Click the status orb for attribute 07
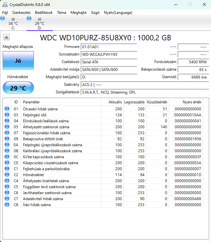Screen dimensions: 211x242 7,133
